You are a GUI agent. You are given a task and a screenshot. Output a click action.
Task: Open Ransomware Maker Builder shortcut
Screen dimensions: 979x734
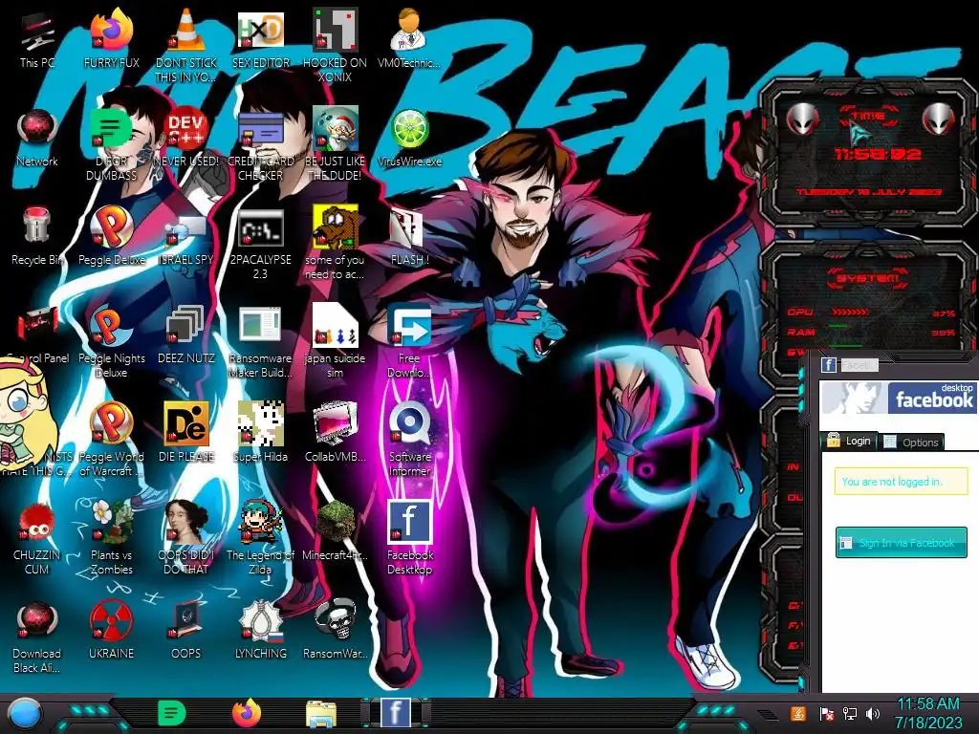(x=261, y=342)
